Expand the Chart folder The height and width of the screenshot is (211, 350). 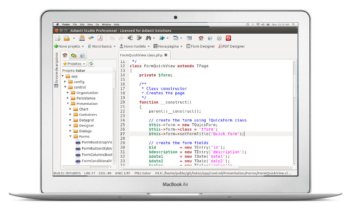(x=70, y=109)
